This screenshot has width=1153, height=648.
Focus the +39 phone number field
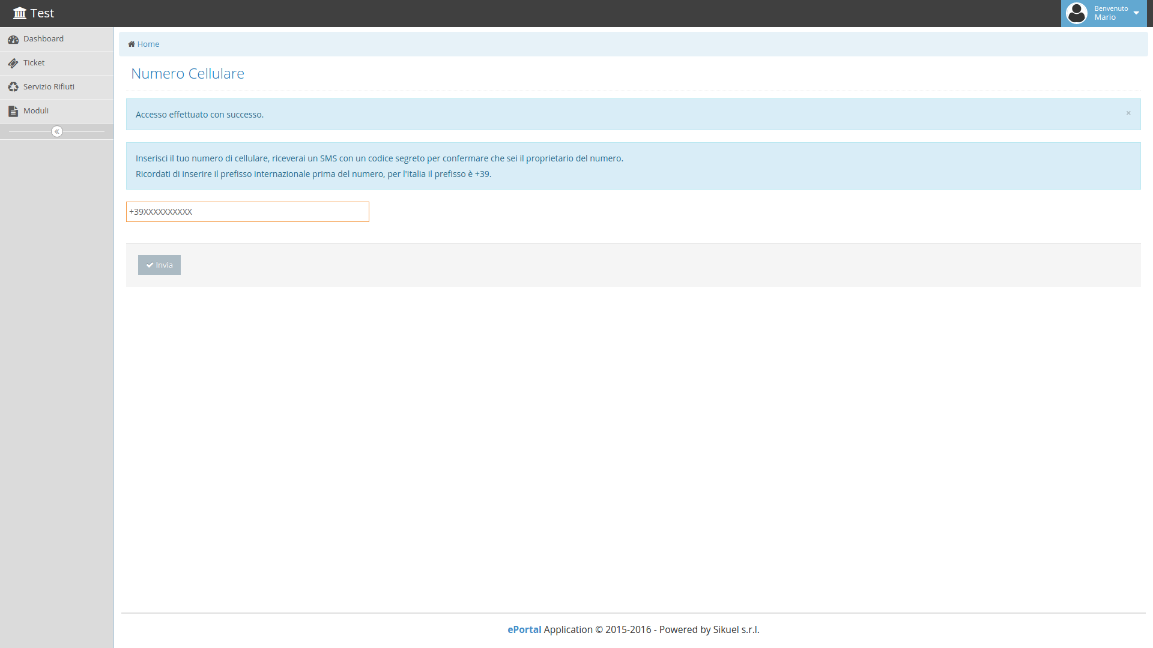point(247,212)
